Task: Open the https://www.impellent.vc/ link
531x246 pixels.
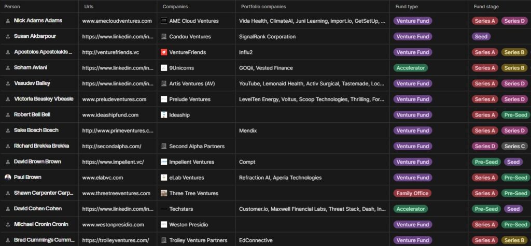Action: [x=113, y=162]
